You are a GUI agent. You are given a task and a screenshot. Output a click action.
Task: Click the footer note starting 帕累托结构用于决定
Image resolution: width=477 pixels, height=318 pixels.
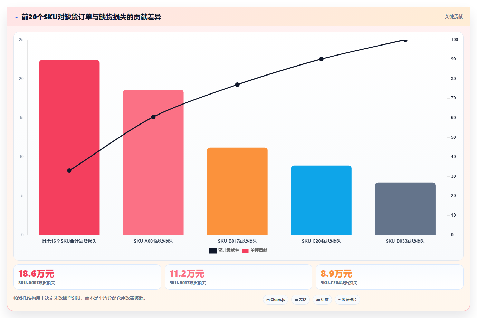tap(80, 298)
